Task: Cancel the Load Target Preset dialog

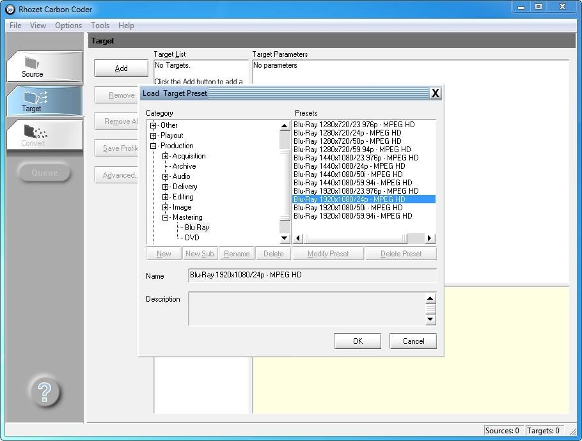Action: (x=413, y=341)
